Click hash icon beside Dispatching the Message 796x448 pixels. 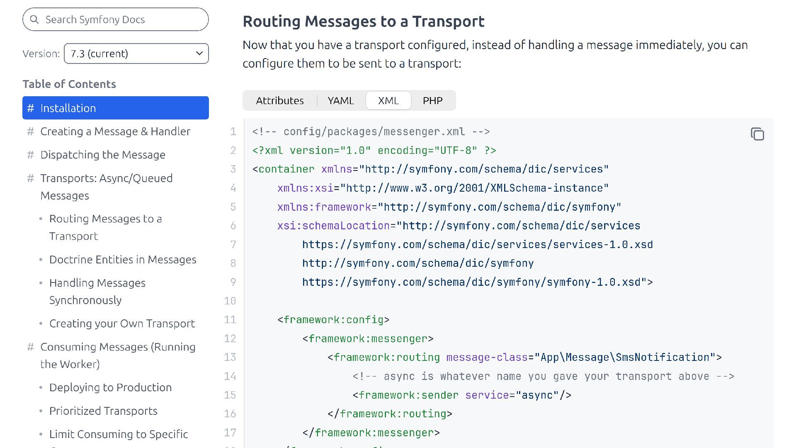[30, 155]
